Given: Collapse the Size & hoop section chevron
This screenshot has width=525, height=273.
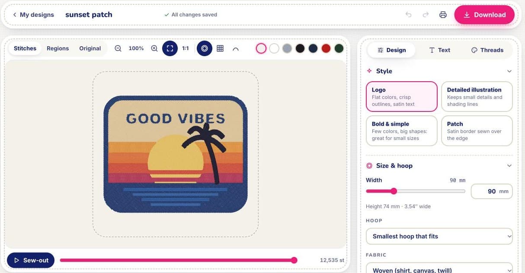Looking at the screenshot, I should (x=509, y=166).
